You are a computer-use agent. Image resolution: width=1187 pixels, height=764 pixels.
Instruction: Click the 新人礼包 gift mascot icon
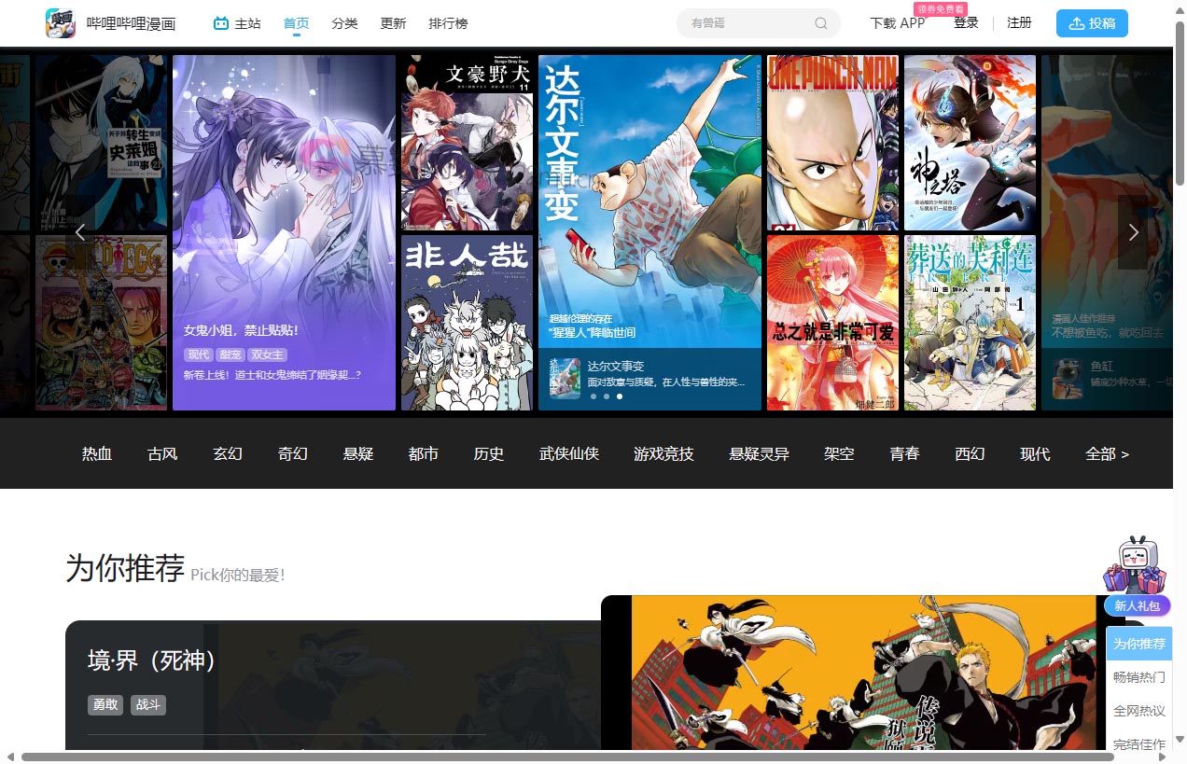(1136, 568)
